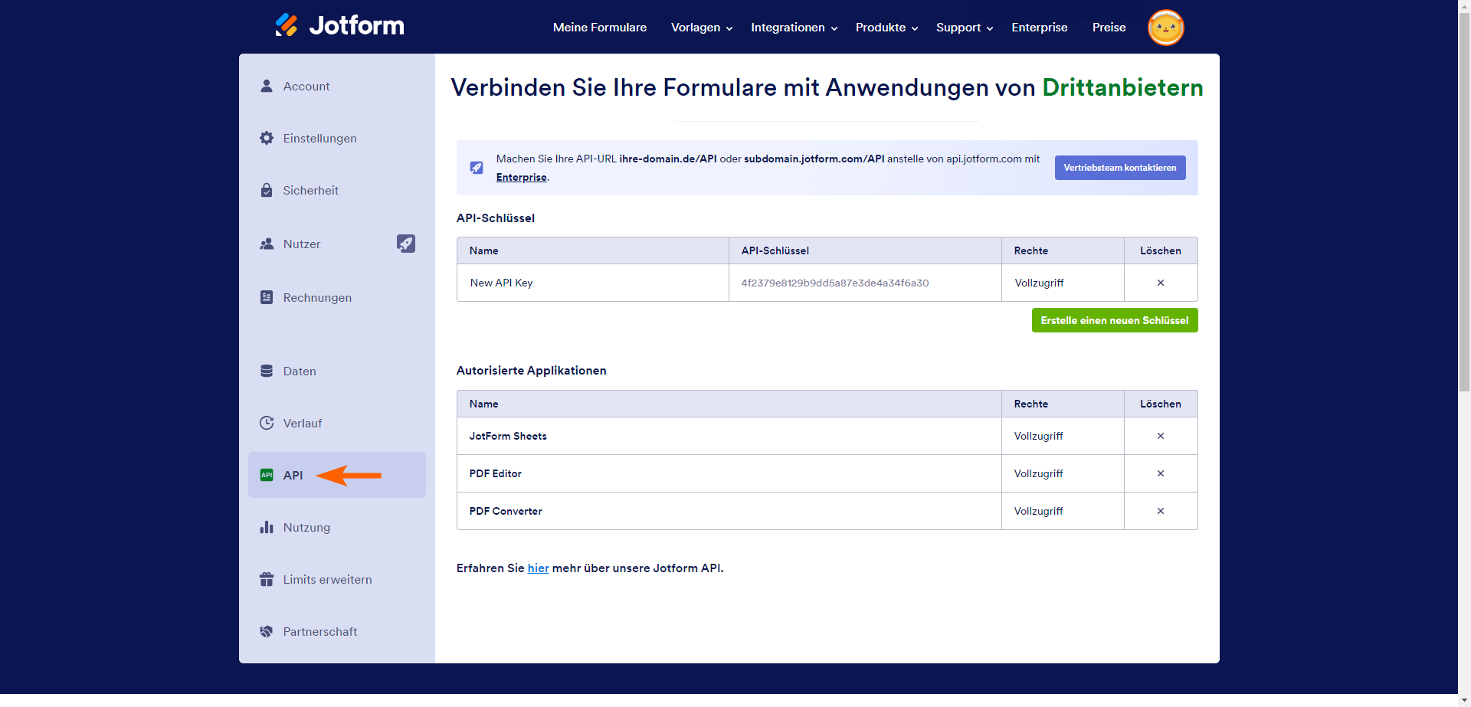Viewport: 1471px width, 707px height.
Task: Click the green API icon in sidebar
Action: (267, 475)
